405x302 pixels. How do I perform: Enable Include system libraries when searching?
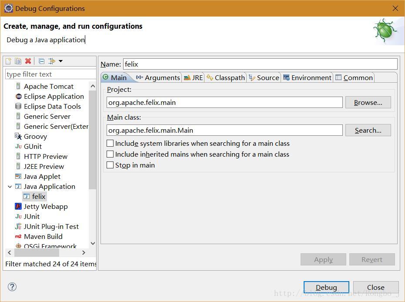(x=110, y=143)
